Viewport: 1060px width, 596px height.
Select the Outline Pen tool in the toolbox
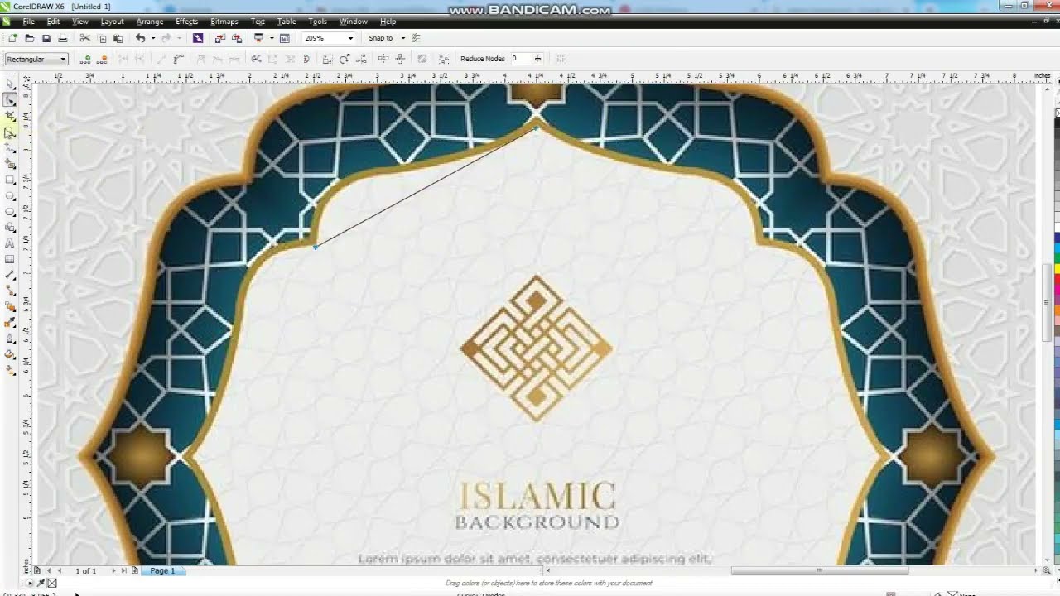pyautogui.click(x=10, y=339)
